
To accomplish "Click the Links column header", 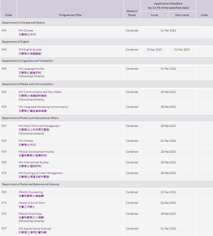I will [x=204, y=15].
